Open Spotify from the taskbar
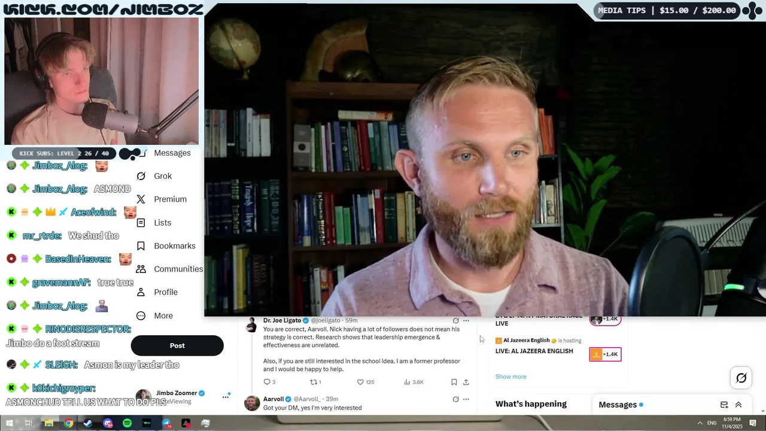The image size is (766, 431). coord(127,423)
